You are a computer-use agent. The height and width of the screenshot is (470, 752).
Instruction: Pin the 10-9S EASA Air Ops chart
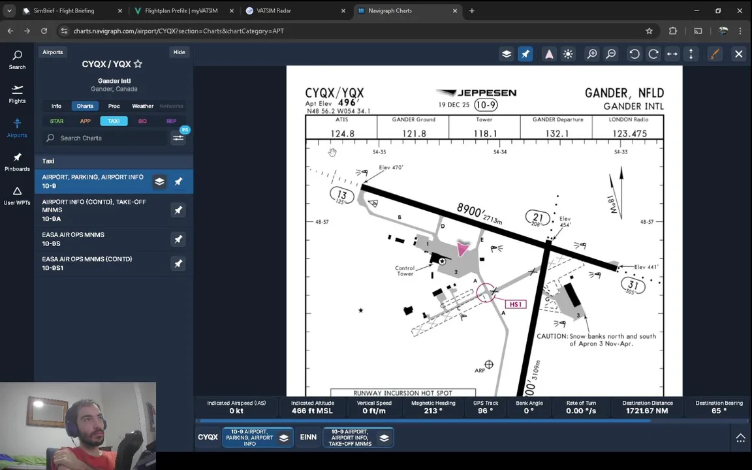coord(178,239)
